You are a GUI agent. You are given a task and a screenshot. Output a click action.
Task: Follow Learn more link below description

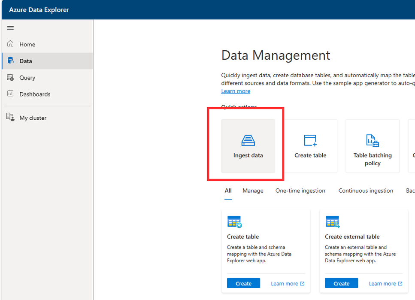pos(236,91)
